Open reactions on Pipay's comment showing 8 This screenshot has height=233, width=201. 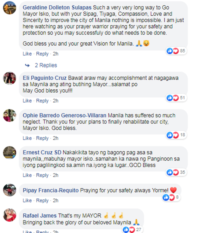[171, 197]
